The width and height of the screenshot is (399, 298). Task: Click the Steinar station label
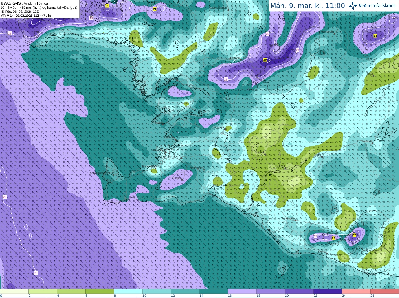coord(322,252)
